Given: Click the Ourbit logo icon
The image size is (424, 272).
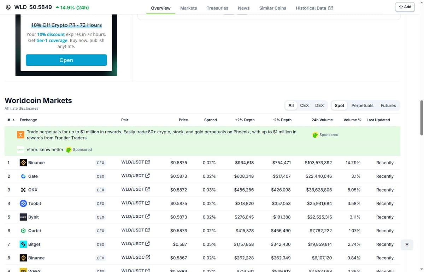Looking at the screenshot, I should click(23, 231).
